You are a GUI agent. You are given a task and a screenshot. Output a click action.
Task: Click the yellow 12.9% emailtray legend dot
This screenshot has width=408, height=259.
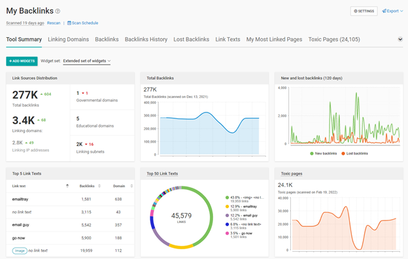pyautogui.click(x=227, y=207)
